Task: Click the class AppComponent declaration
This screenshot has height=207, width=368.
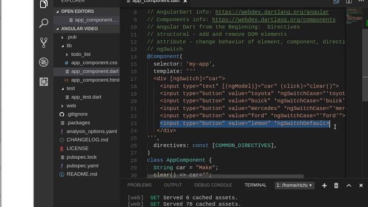Action: click(179, 160)
